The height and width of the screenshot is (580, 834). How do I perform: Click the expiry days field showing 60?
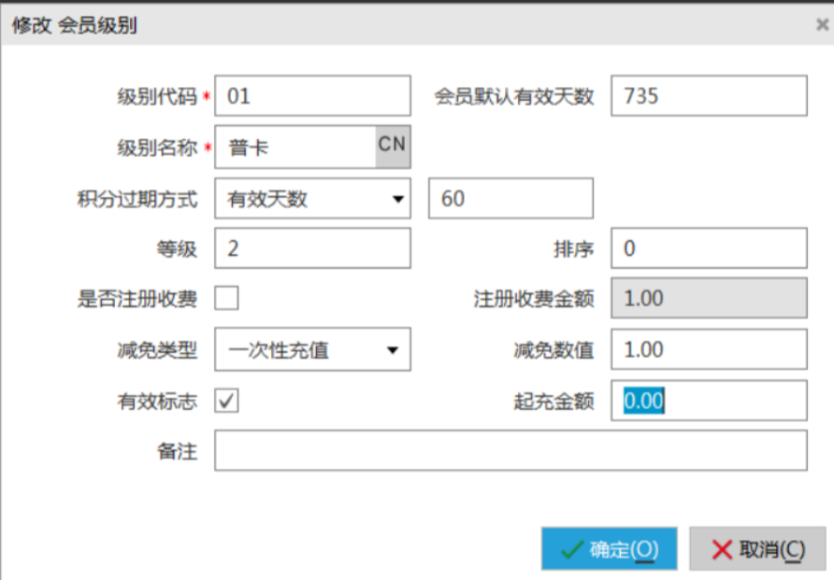pyautogui.click(x=510, y=199)
